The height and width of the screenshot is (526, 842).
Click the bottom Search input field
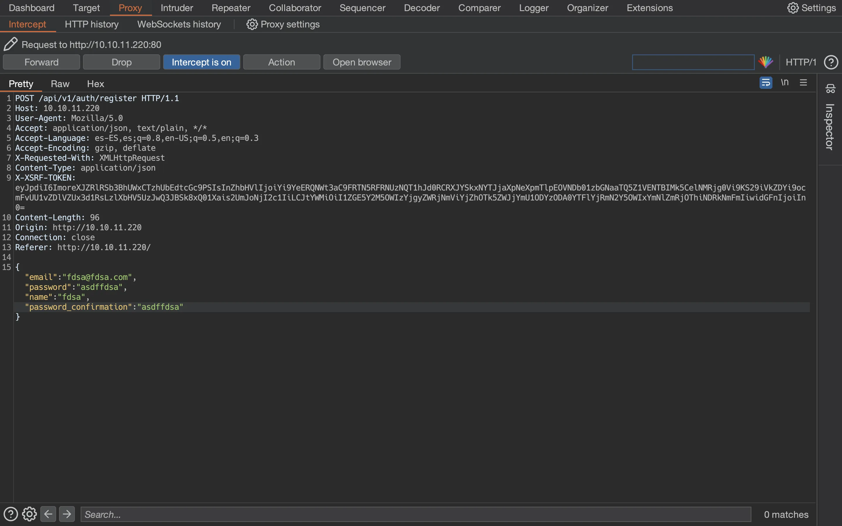[416, 514]
